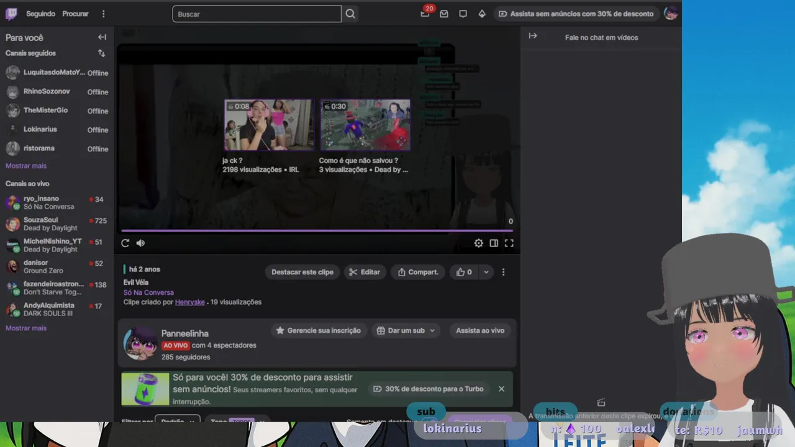Image resolution: width=795 pixels, height=447 pixels.
Task: Open clip creator Henryske link
Action: [x=190, y=302]
